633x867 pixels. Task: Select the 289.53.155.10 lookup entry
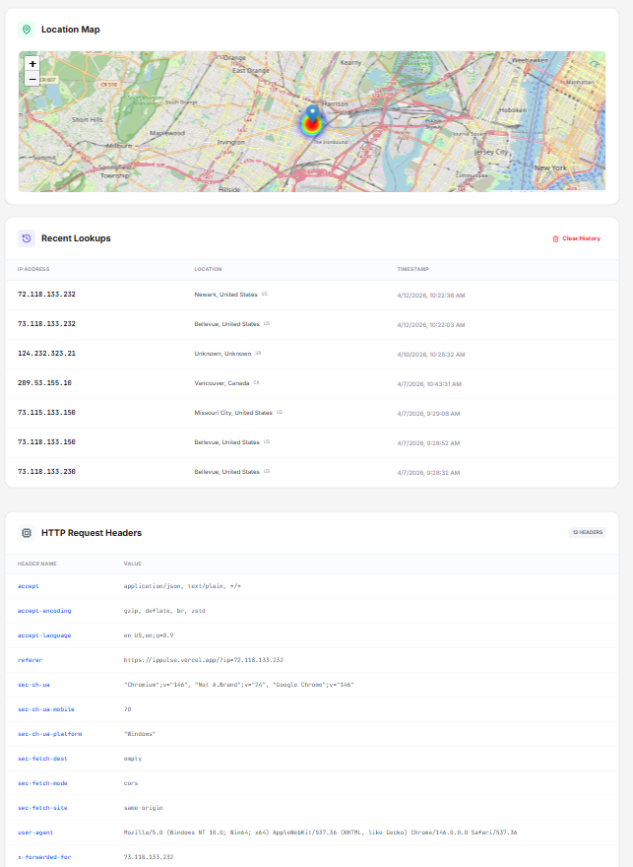coord(44,383)
